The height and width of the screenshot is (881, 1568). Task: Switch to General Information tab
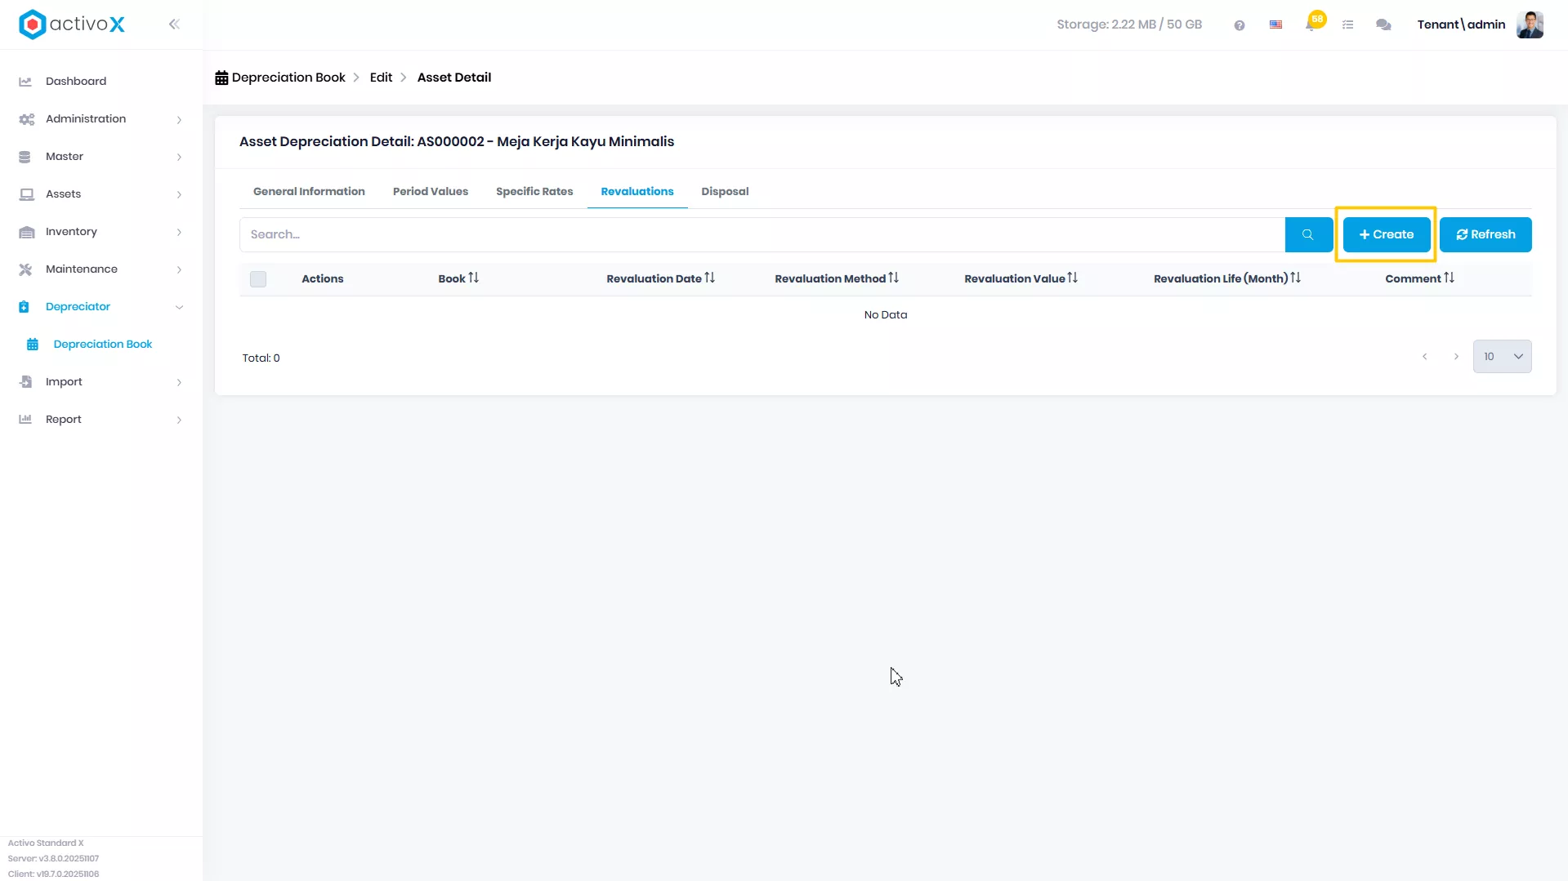(309, 192)
